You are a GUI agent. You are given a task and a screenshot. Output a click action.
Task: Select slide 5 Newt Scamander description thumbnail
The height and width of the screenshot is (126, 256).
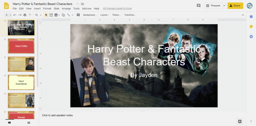pyautogui.click(x=21, y=100)
